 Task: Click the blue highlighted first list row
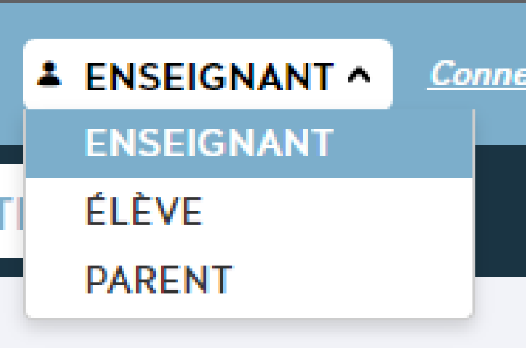[249, 144]
